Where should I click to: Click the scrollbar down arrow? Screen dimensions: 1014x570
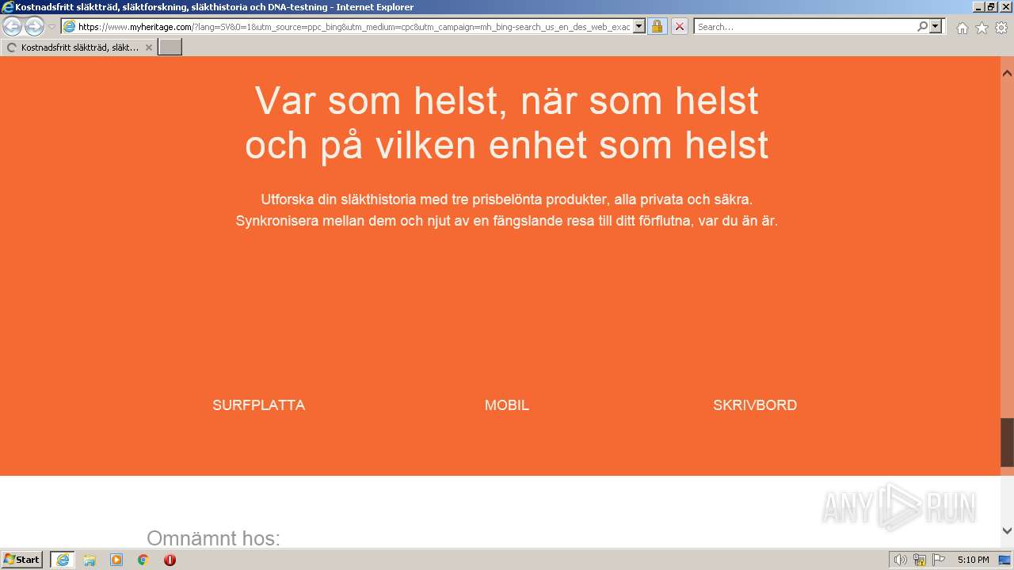(x=1008, y=530)
